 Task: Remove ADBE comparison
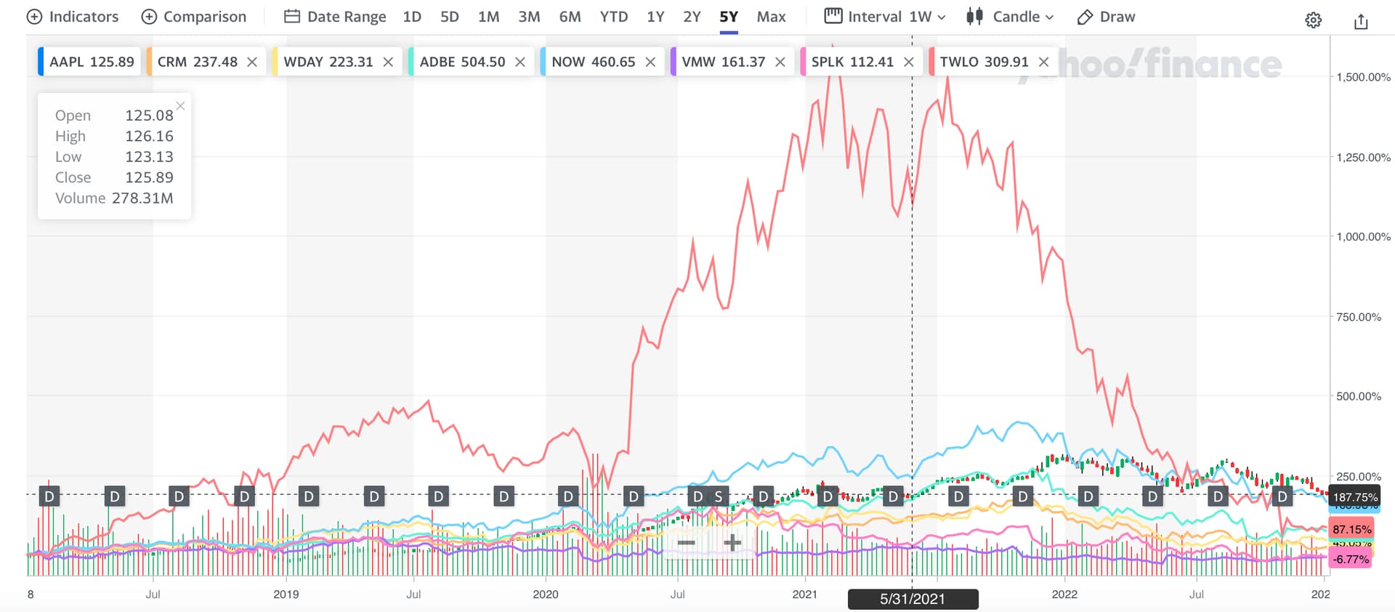(x=520, y=62)
